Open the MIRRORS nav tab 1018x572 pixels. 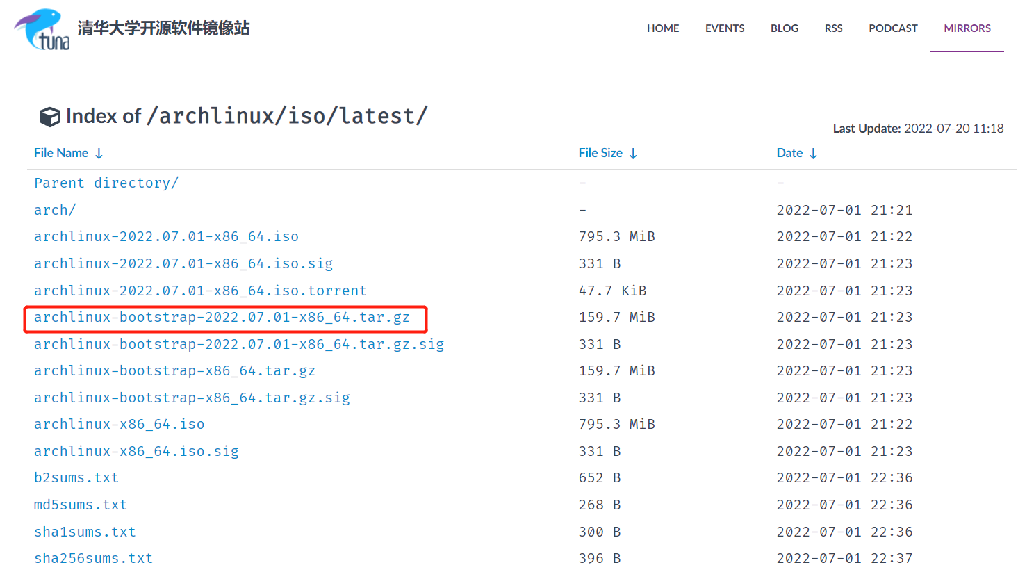pos(967,28)
